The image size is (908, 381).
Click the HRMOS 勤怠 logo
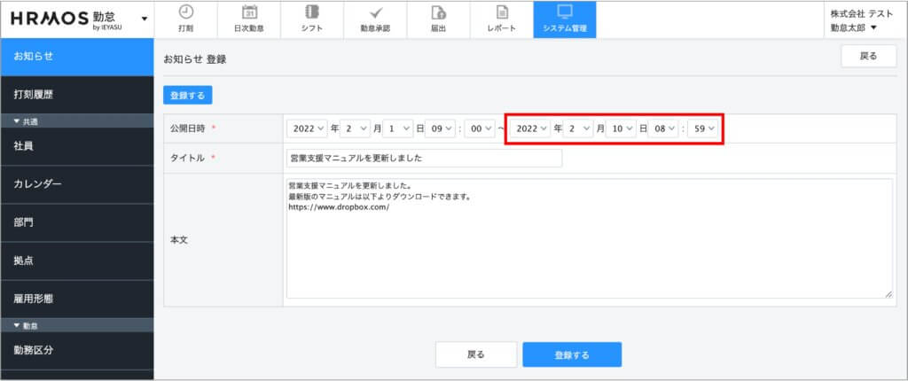point(65,19)
